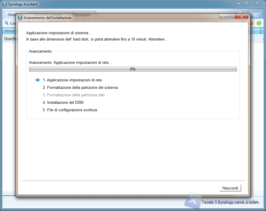The width and height of the screenshot is (266, 211).
Task: Minimize the Synology Assistant main window
Action: pyautogui.click(x=239, y=3)
